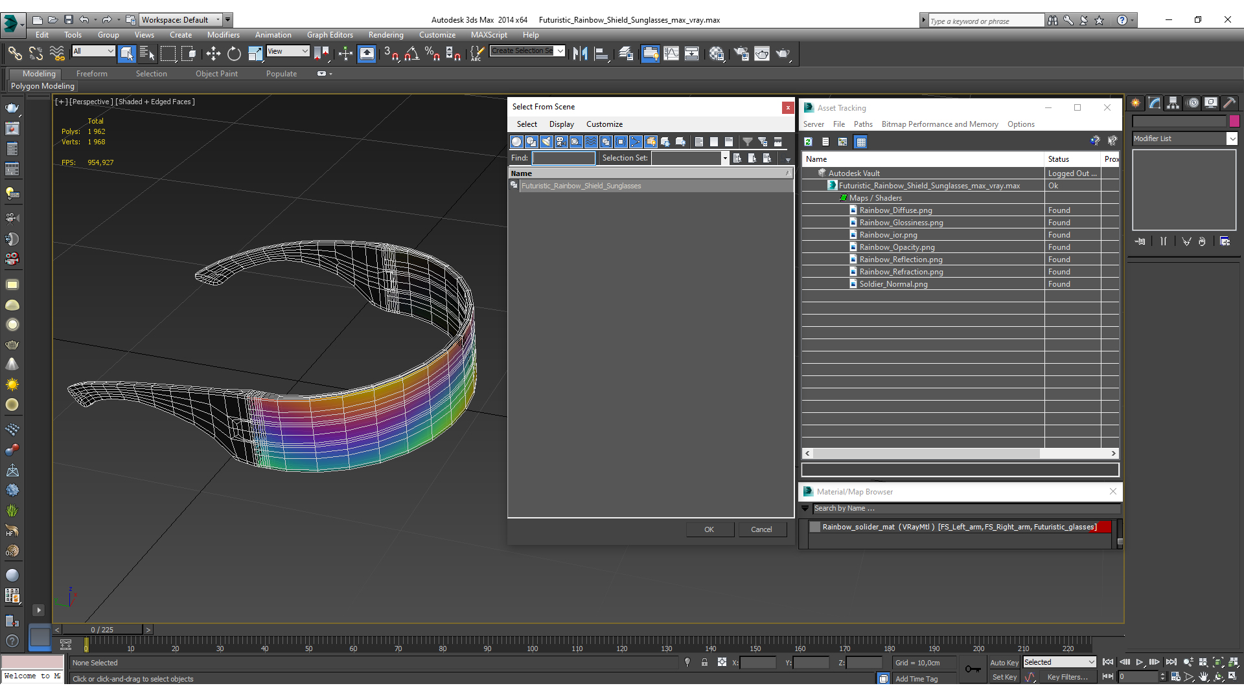Click the Set Key button
Image resolution: width=1244 pixels, height=699 pixels.
(x=1004, y=677)
